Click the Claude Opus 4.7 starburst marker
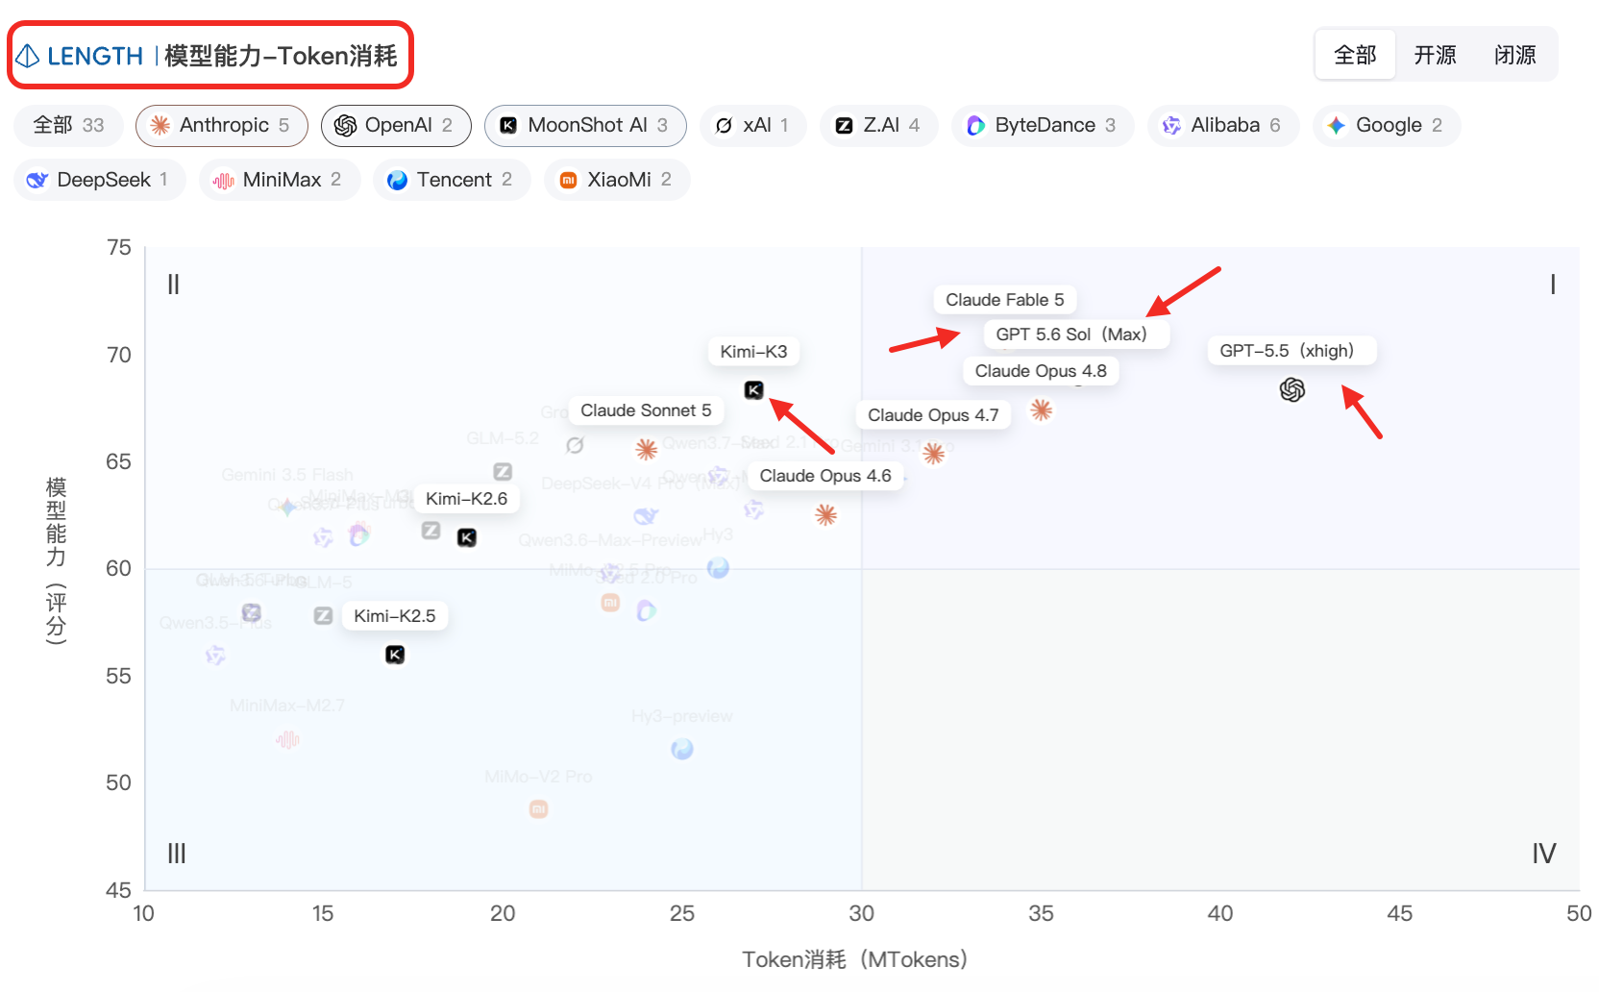 tap(933, 453)
